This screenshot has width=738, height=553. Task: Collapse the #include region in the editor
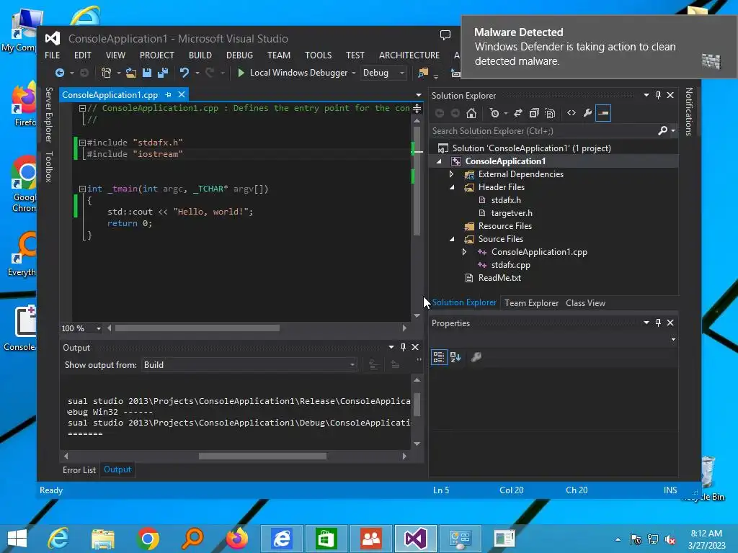pyautogui.click(x=82, y=143)
